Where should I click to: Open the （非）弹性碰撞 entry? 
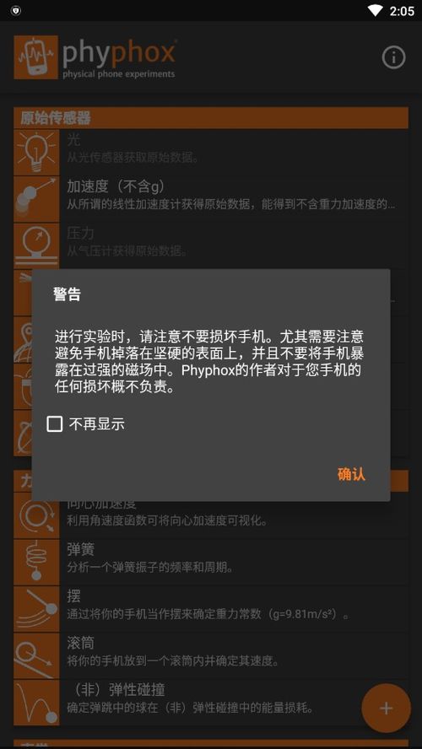click(234, 703)
